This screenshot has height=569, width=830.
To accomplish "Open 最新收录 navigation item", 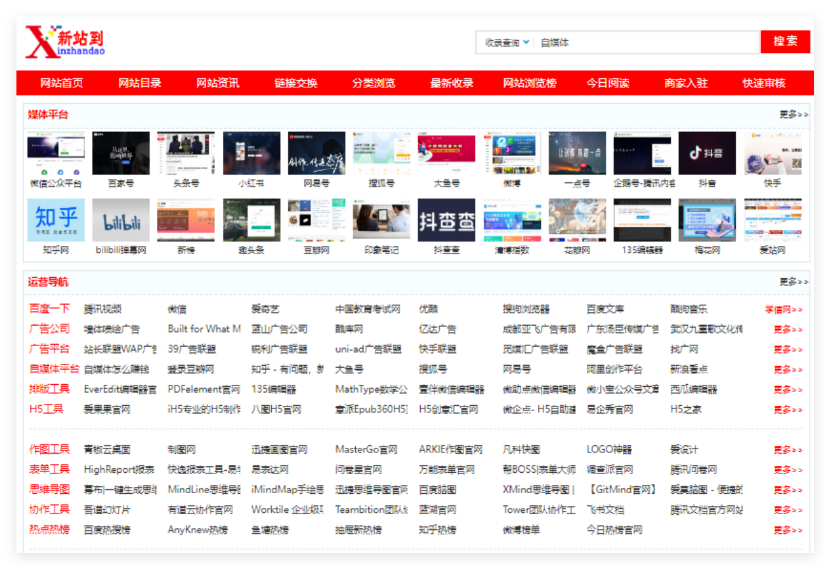I will 452,83.
